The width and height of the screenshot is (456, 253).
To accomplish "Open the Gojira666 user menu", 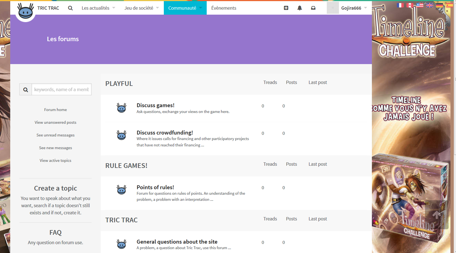I will [x=354, y=8].
